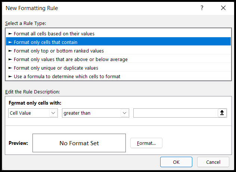
Task: Select 'Format only cells that contain' rule
Action: (46, 42)
